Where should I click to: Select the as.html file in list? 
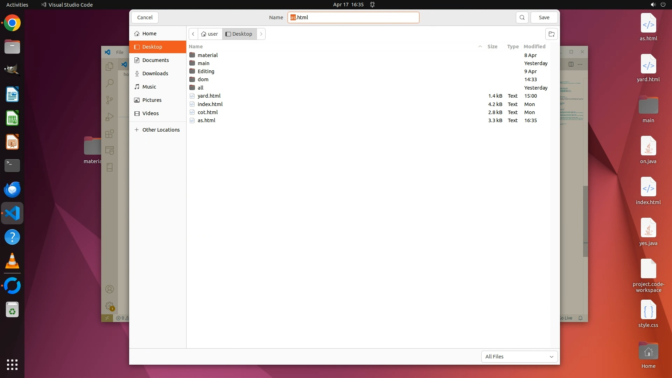[x=206, y=120]
